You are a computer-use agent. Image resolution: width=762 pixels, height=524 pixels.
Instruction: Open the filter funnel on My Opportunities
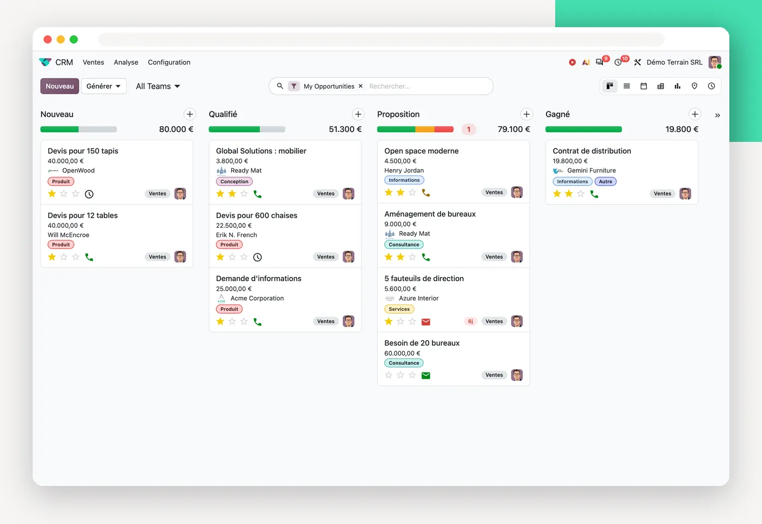tap(294, 86)
